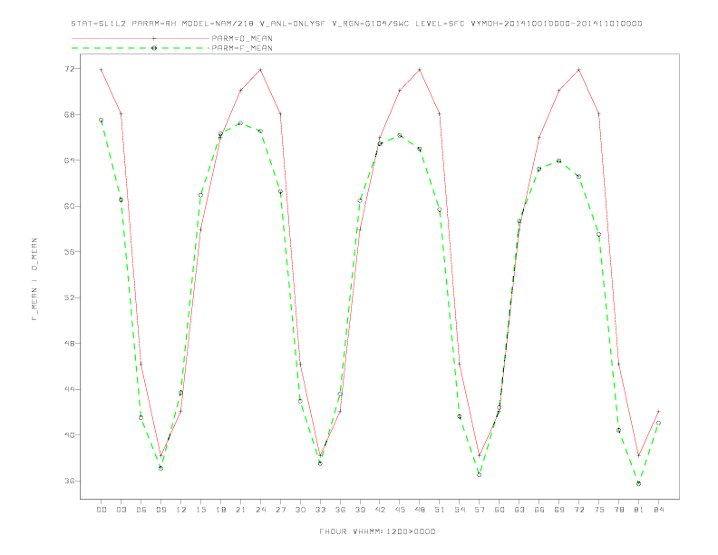Click x-axis tick label 78
This screenshot has width=718, height=555.
pyautogui.click(x=618, y=510)
